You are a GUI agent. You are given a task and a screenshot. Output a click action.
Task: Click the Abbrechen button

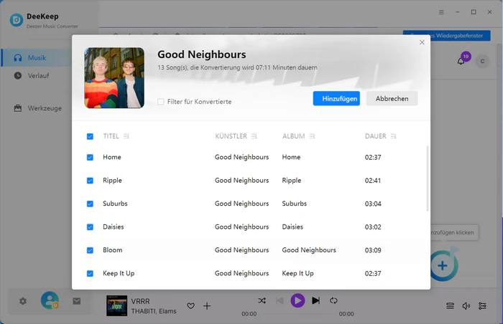click(392, 99)
